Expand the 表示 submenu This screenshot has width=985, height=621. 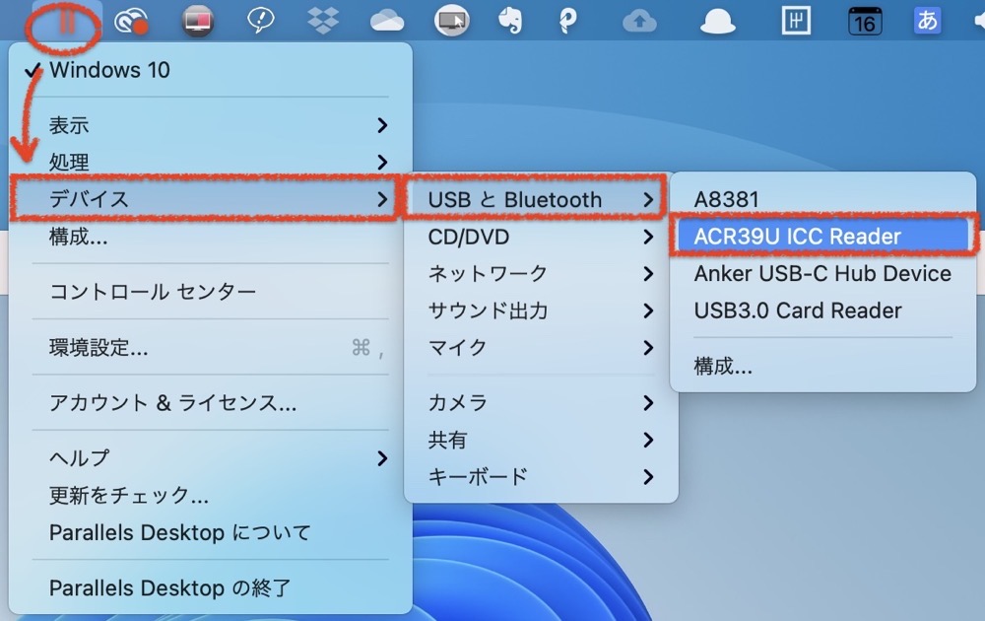point(211,125)
